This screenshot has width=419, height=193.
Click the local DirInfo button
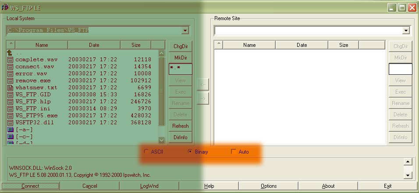181,137
